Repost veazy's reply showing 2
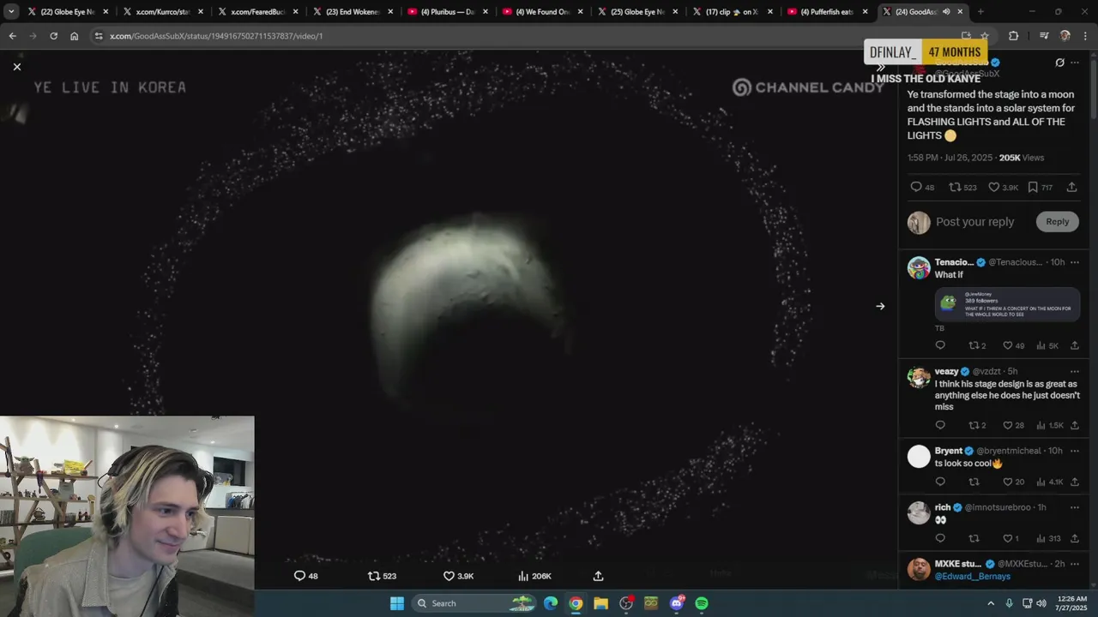The height and width of the screenshot is (617, 1098). click(977, 425)
